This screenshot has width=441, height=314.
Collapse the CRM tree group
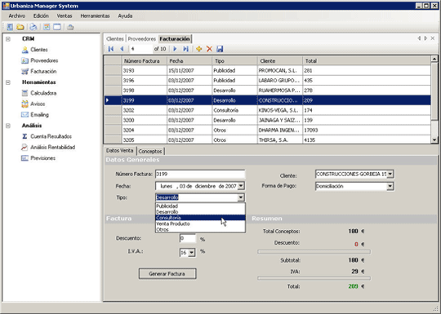tap(8, 39)
